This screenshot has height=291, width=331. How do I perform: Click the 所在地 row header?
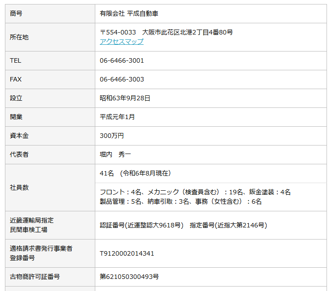point(19,37)
